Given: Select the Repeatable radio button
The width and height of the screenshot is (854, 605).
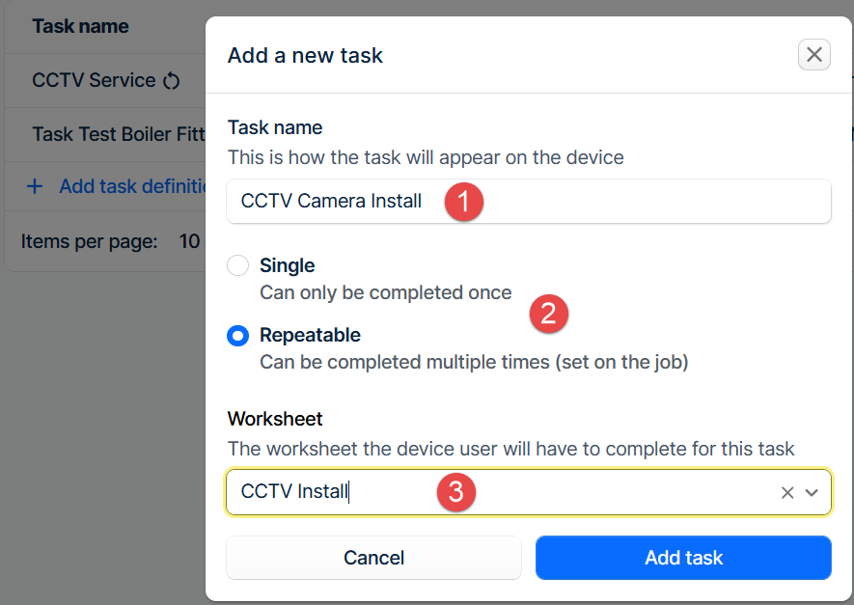Looking at the screenshot, I should coord(237,336).
